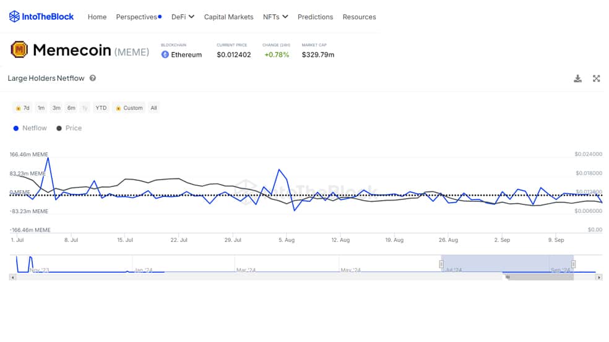This screenshot has height=342, width=609.
Task: Select the 1m time range
Action: point(41,108)
